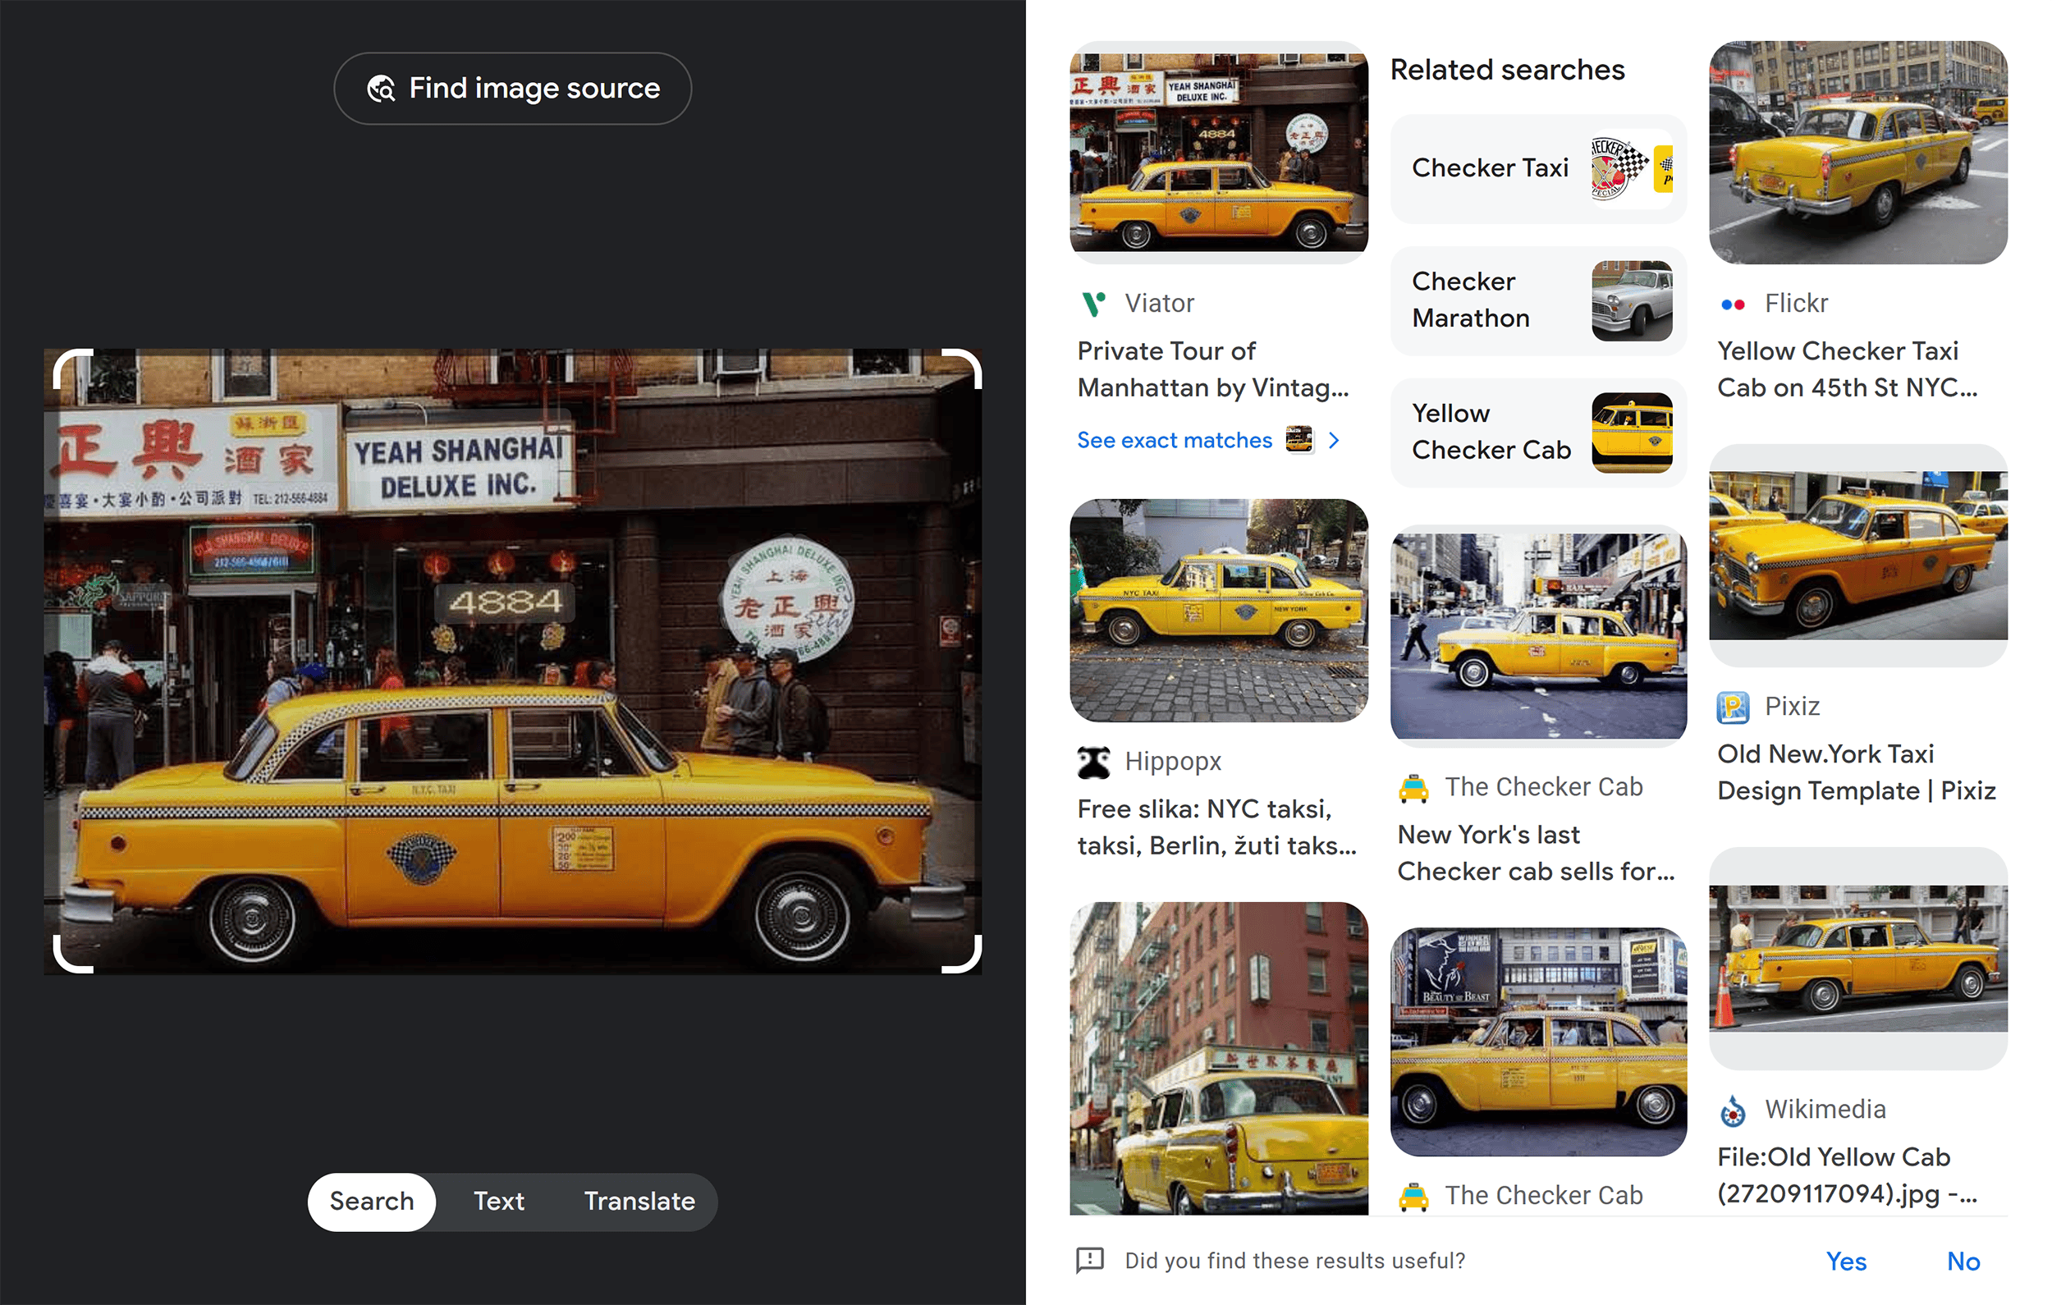Switch to the Text tab
2052x1305 pixels.
[x=498, y=1202]
